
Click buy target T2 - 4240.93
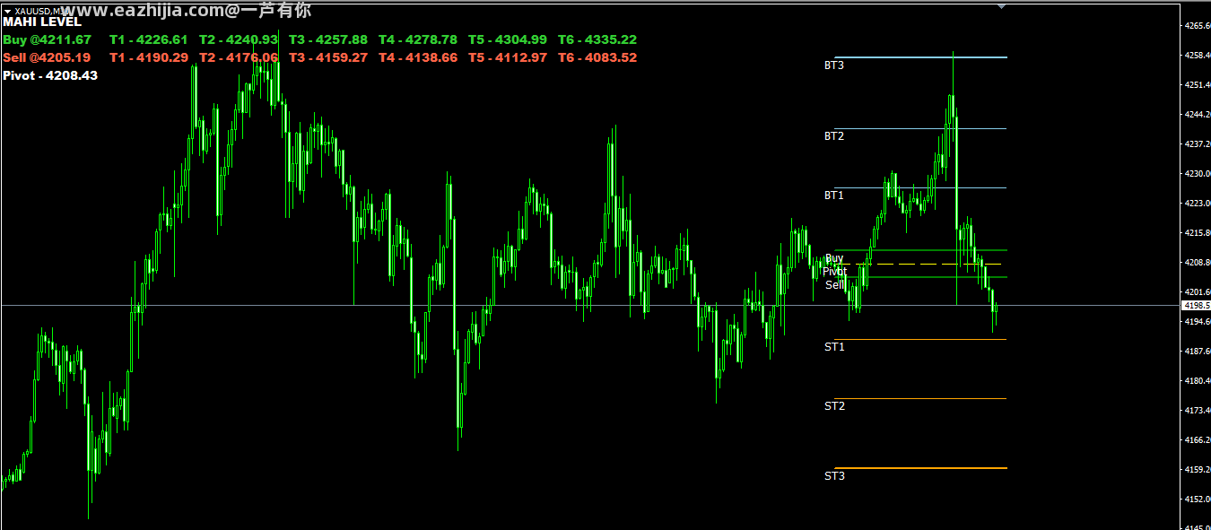(x=239, y=39)
